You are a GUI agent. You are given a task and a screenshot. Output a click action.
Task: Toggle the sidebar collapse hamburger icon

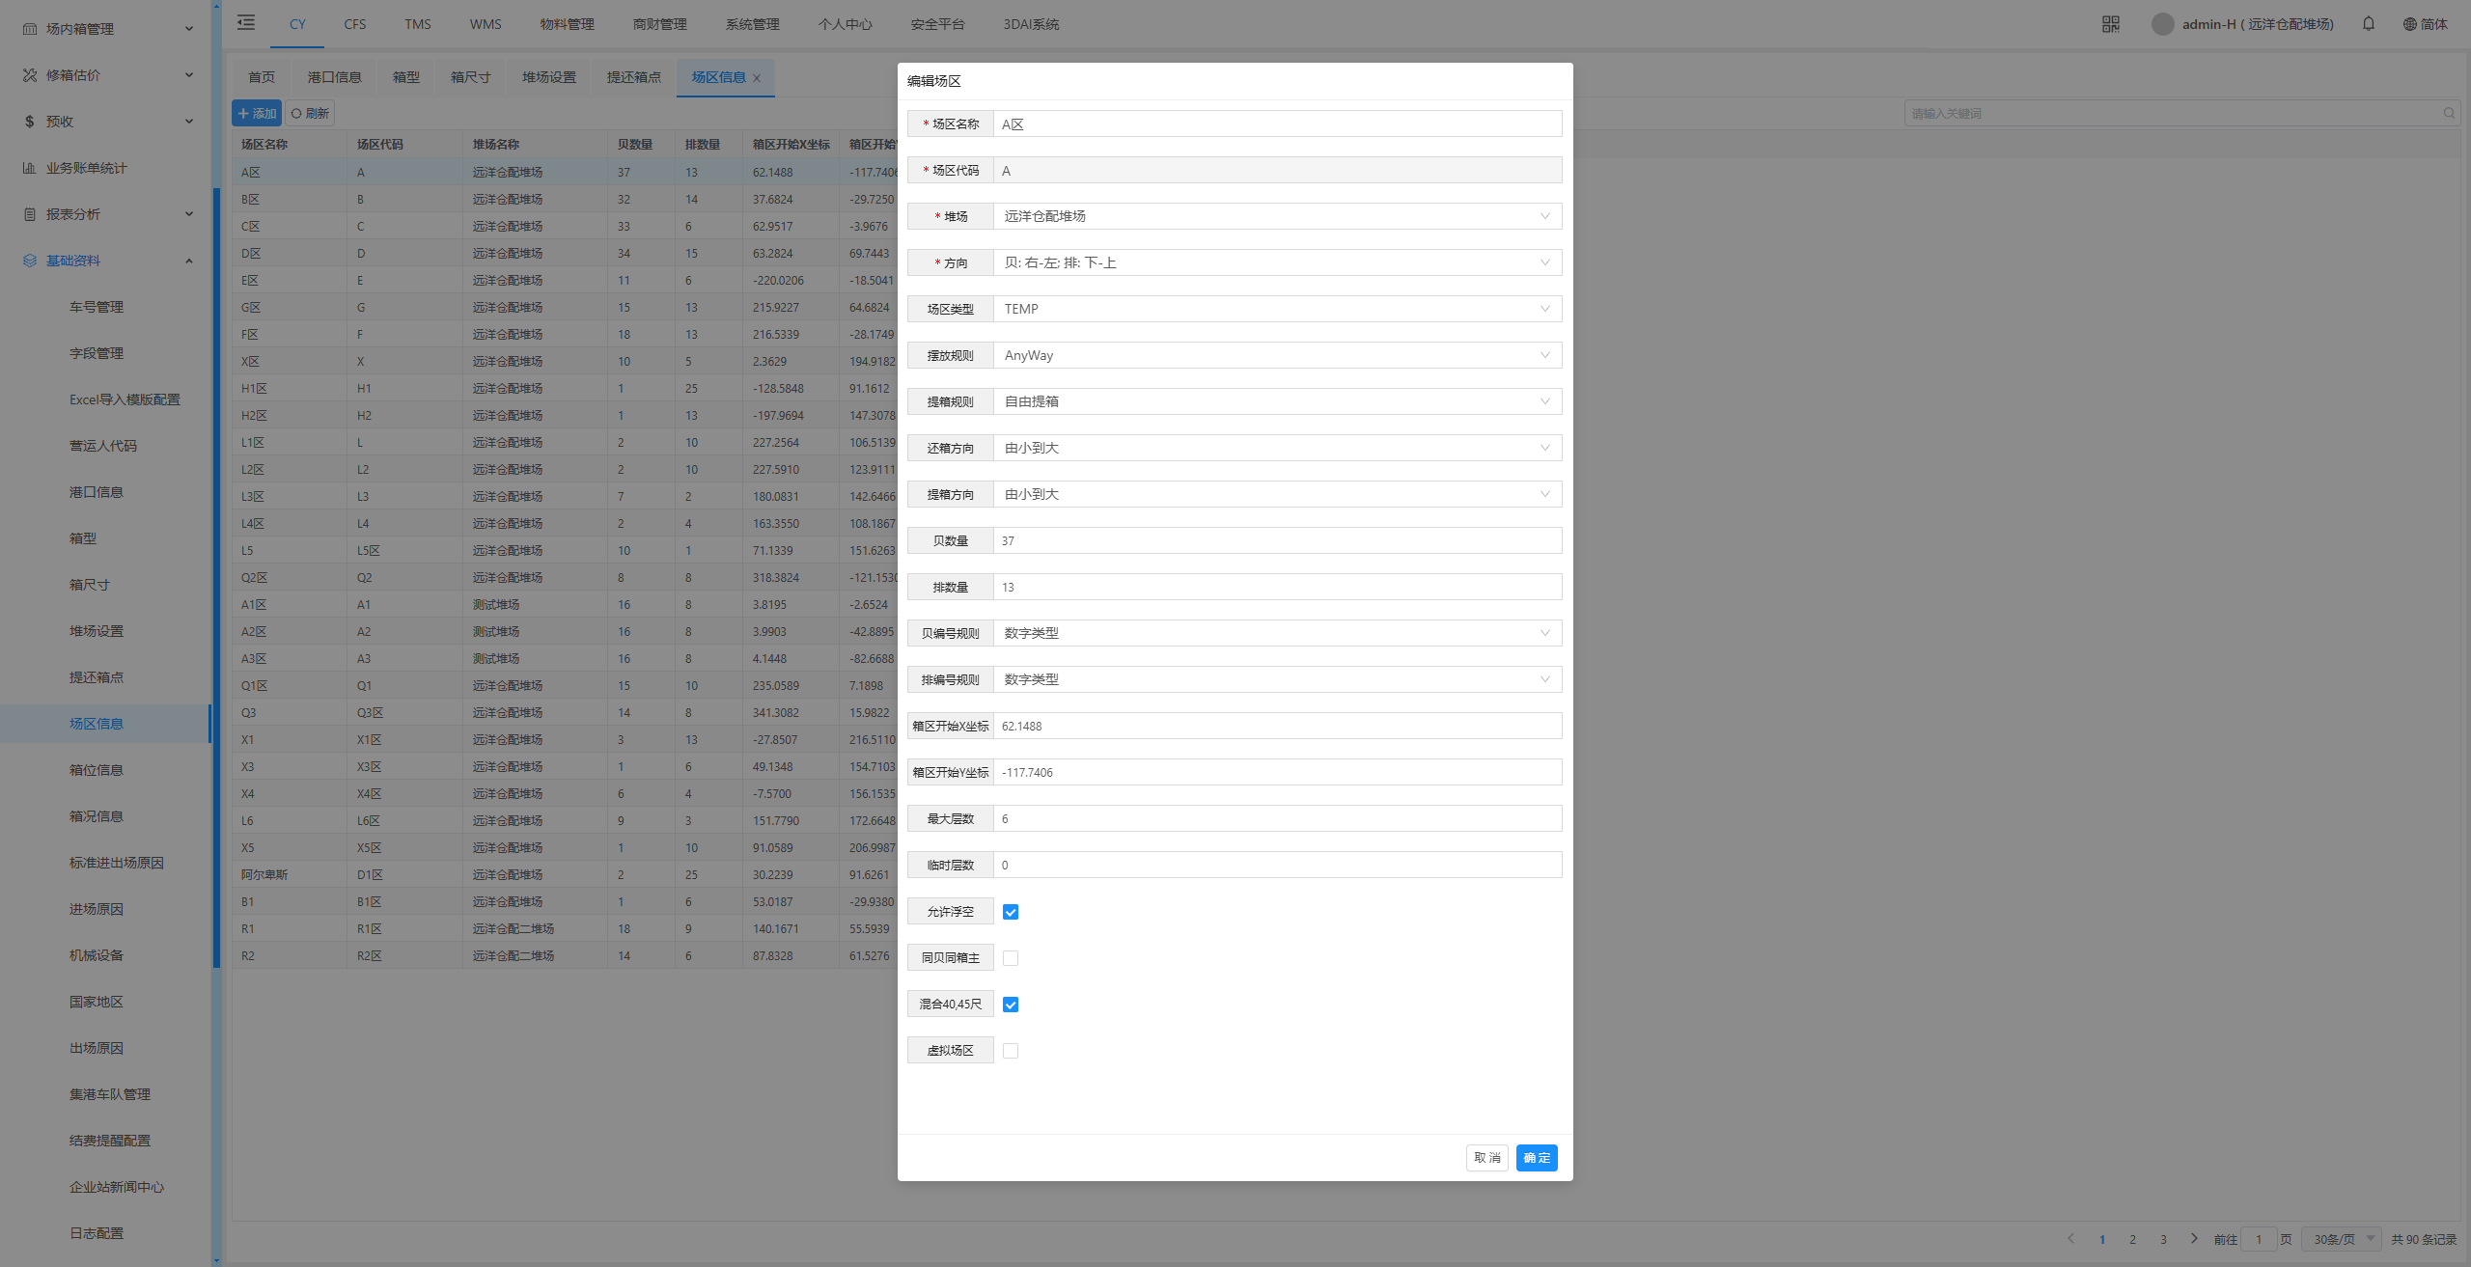point(246,23)
